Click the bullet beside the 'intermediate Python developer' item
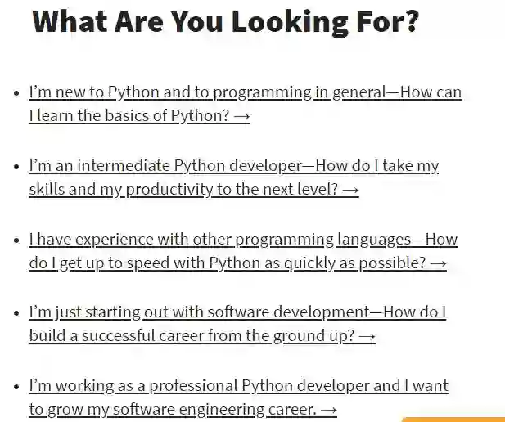 coord(16,167)
